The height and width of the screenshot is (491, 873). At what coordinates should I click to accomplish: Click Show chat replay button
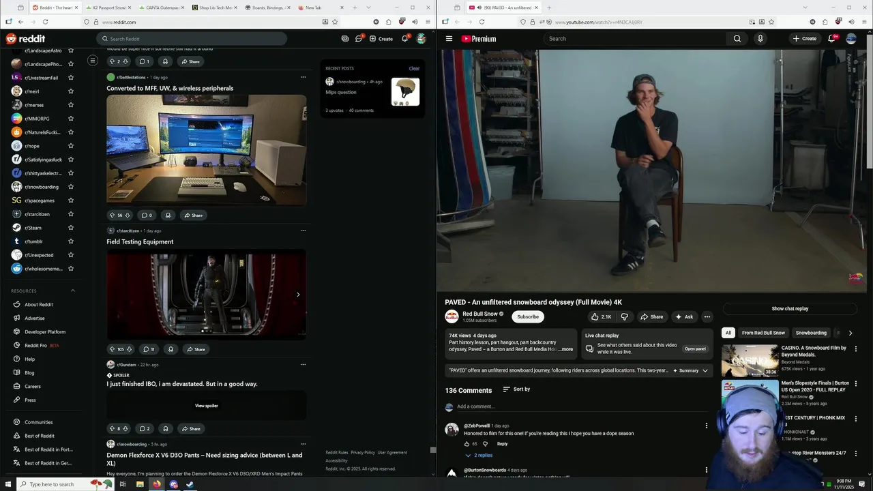coord(790,309)
